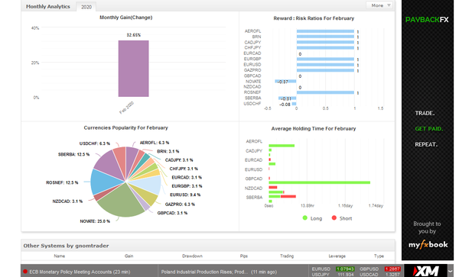Click the purple Feb 2020 gain bar
The image size is (459, 277).
(x=133, y=69)
